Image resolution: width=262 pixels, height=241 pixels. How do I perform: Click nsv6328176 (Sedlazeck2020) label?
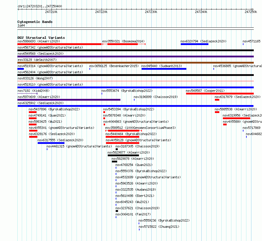tap(52, 134)
